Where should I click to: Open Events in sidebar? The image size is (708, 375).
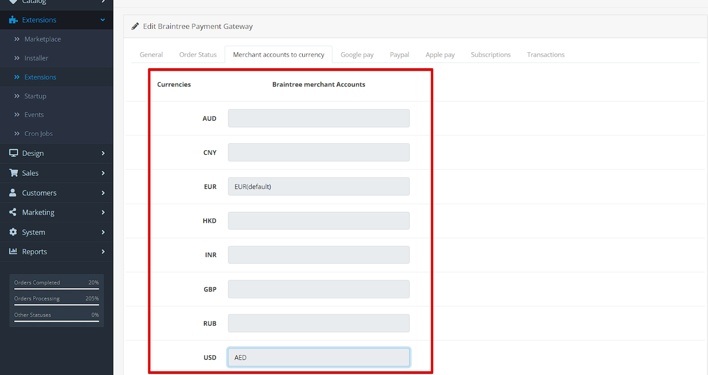34,115
